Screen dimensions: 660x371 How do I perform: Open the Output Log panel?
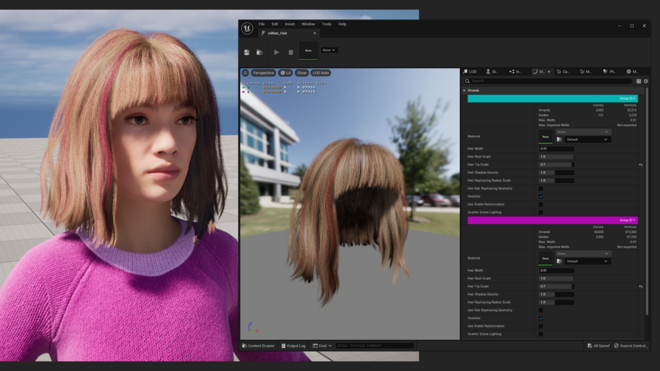[294, 346]
